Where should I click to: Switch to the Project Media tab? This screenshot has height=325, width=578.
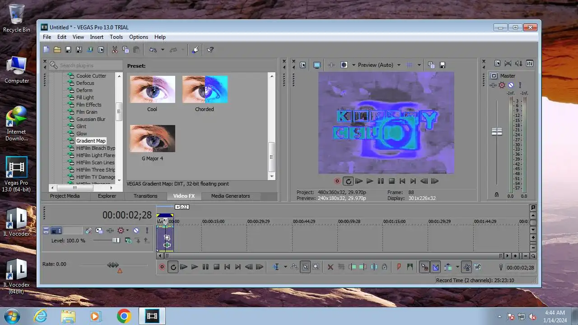[65, 196]
